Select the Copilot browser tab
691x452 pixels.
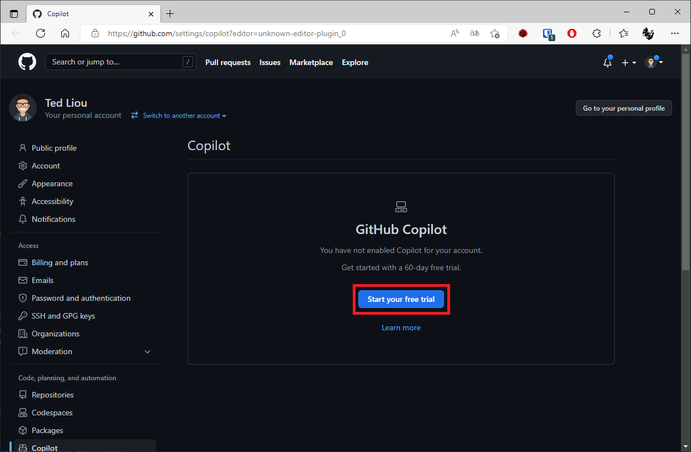pyautogui.click(x=93, y=14)
